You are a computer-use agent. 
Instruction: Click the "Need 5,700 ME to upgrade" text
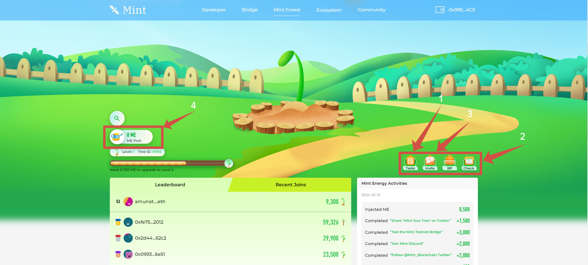[141, 170]
